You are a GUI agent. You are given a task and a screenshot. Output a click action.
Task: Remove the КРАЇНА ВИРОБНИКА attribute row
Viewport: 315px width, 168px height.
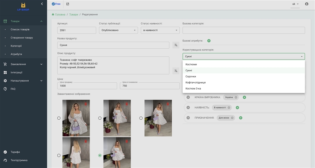[188, 97]
